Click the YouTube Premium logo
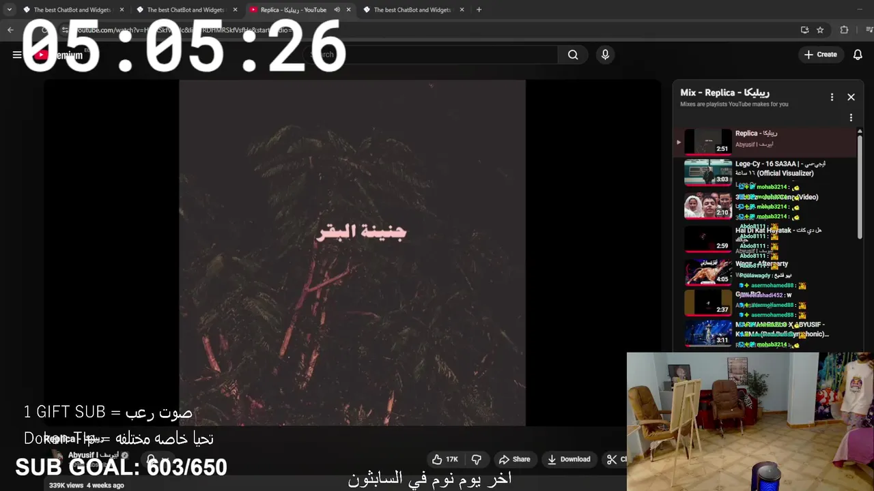The image size is (874, 491). point(58,55)
